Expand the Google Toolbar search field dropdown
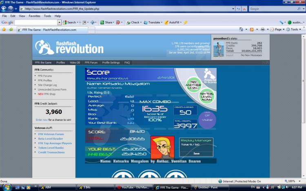This screenshot has height=191, width=306. [59, 22]
